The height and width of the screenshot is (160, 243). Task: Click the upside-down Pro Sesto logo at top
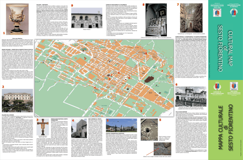[x=217, y=13]
